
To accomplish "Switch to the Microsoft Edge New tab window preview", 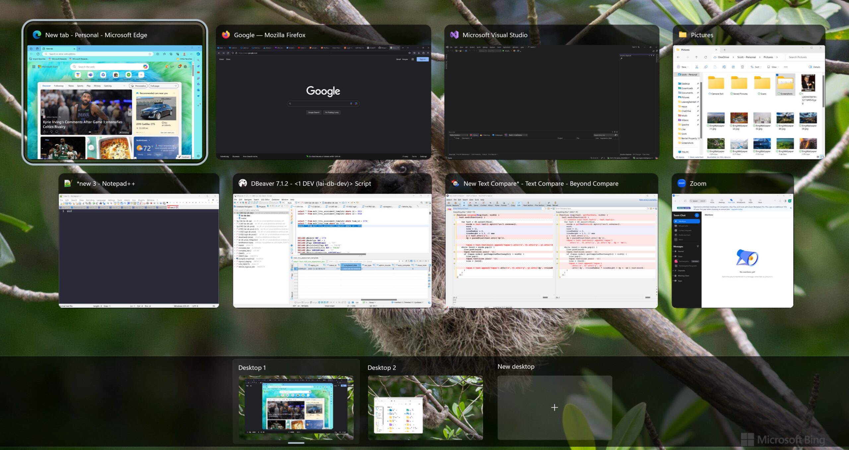I will coord(115,102).
